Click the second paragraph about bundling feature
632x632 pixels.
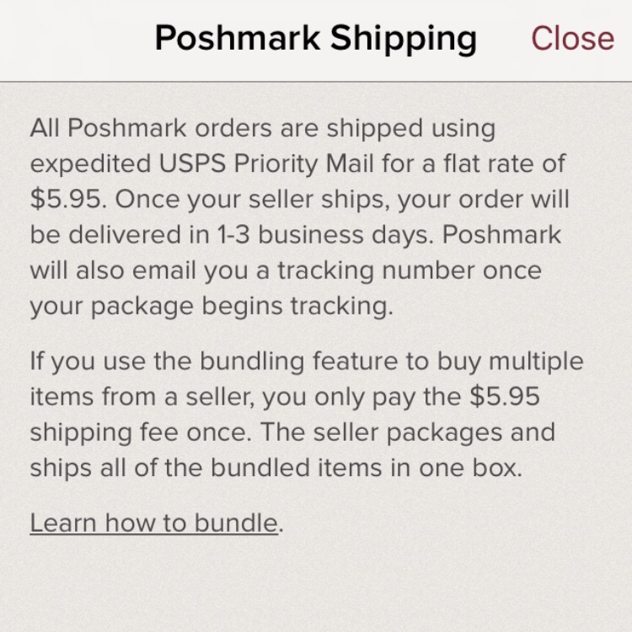307,415
